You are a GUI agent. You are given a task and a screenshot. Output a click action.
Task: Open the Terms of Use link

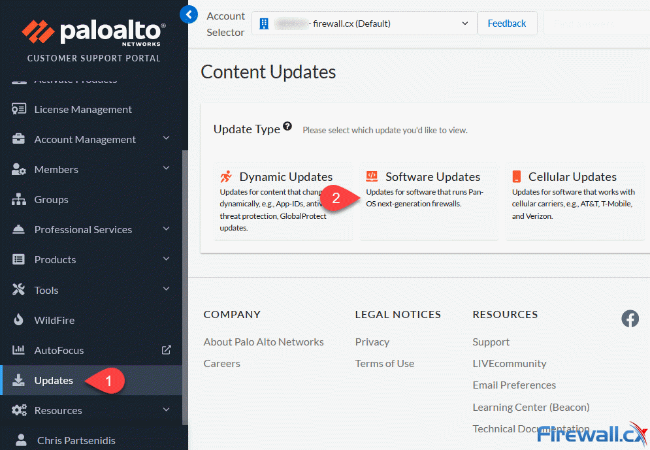click(385, 363)
